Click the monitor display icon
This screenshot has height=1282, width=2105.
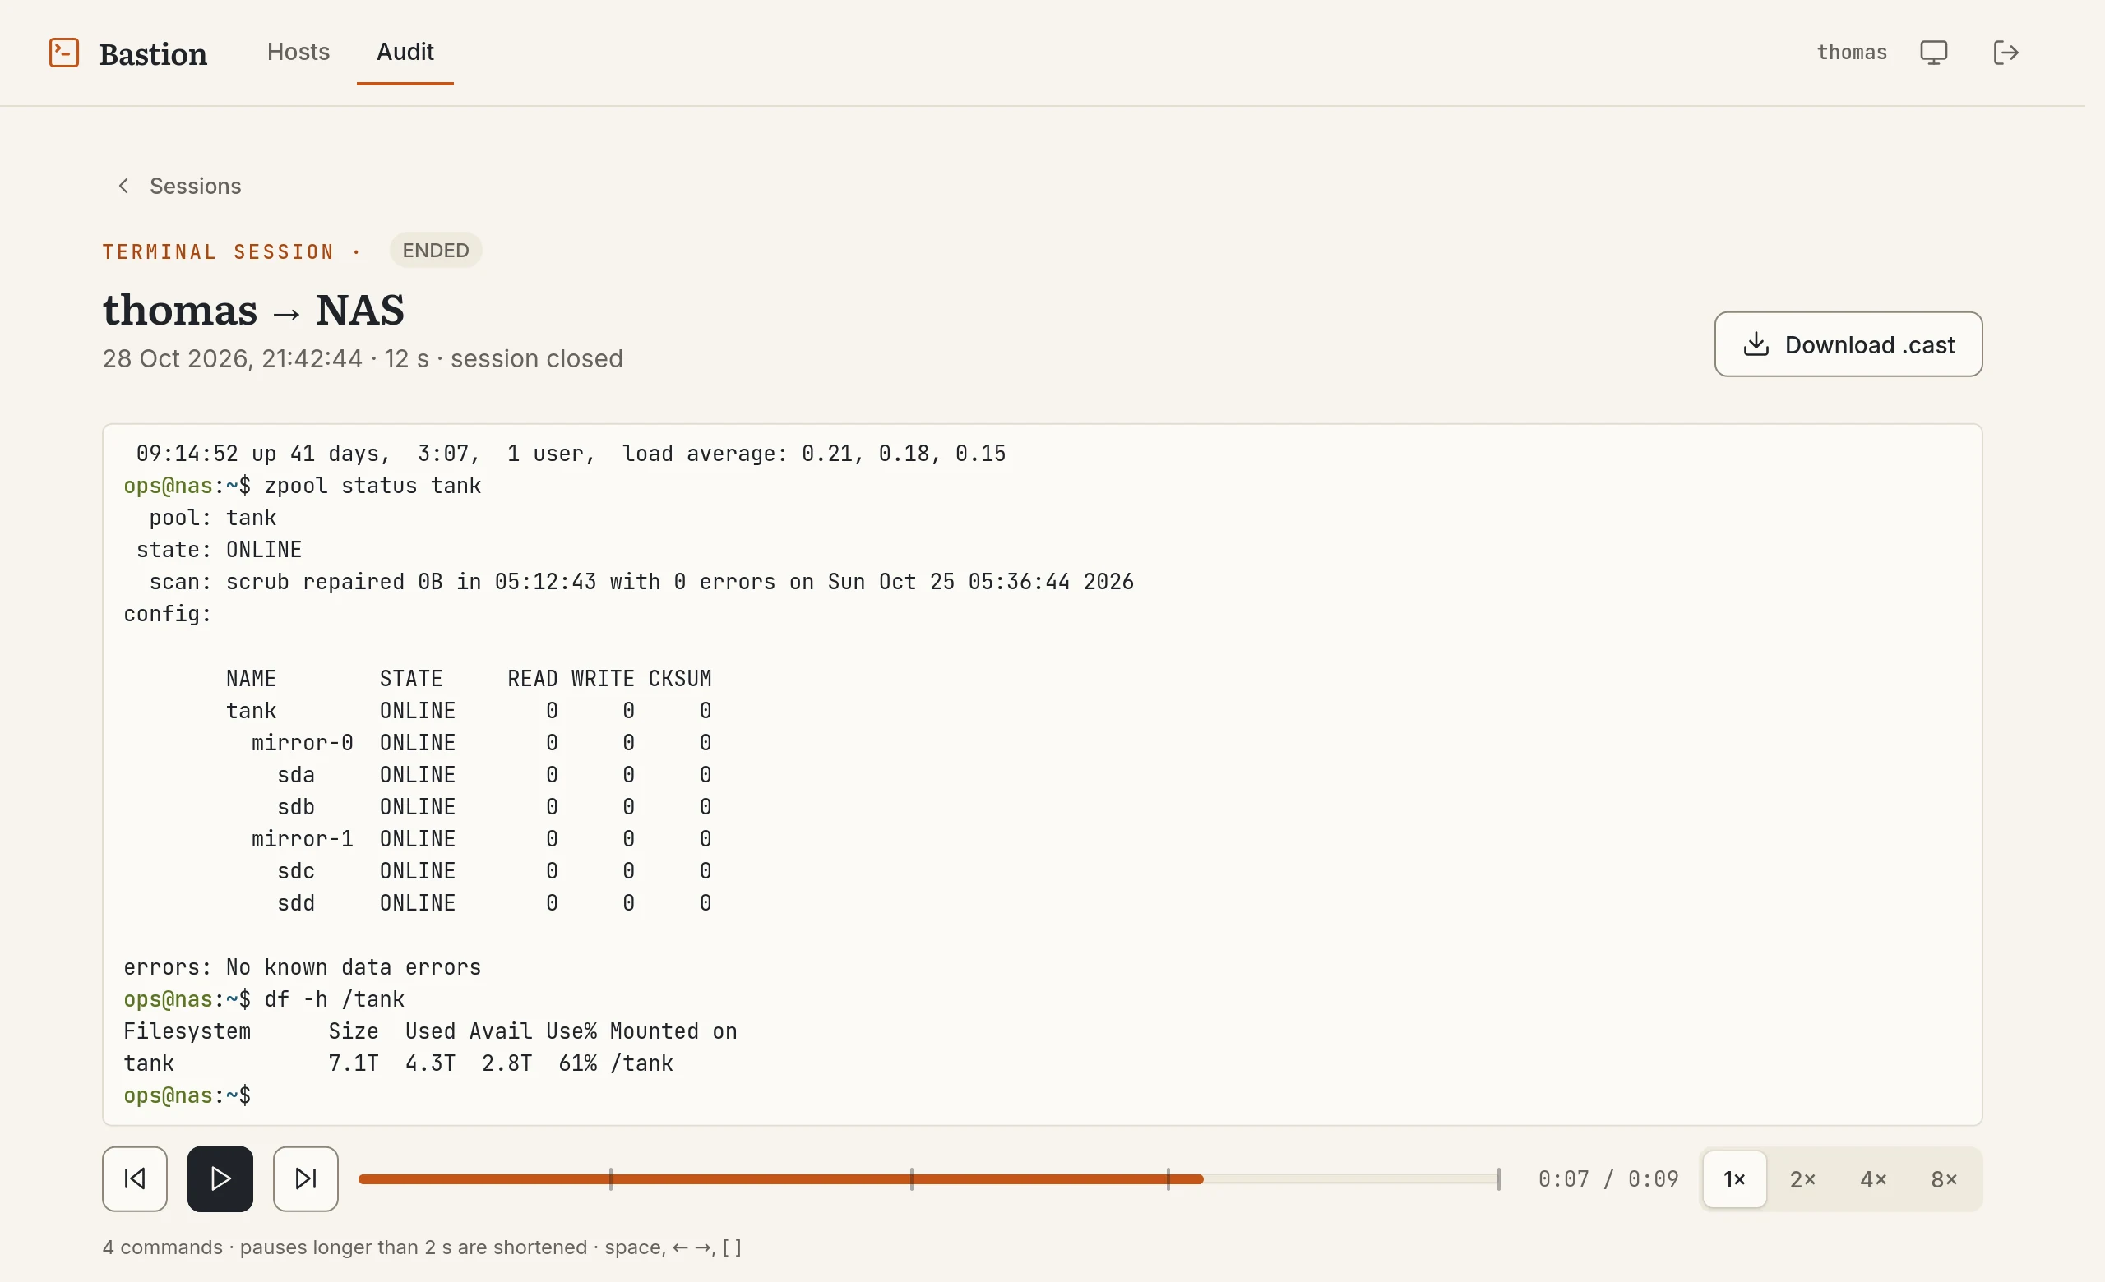click(x=1933, y=52)
